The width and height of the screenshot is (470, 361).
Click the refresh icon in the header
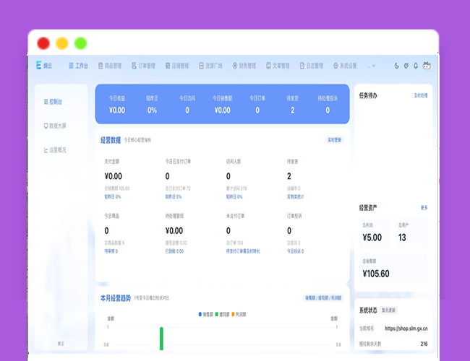click(x=406, y=66)
